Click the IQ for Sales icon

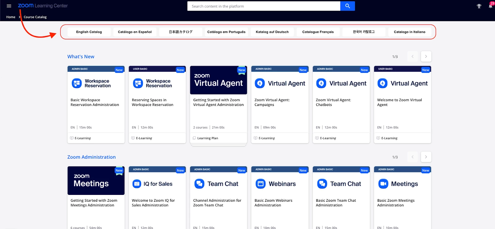click(137, 184)
